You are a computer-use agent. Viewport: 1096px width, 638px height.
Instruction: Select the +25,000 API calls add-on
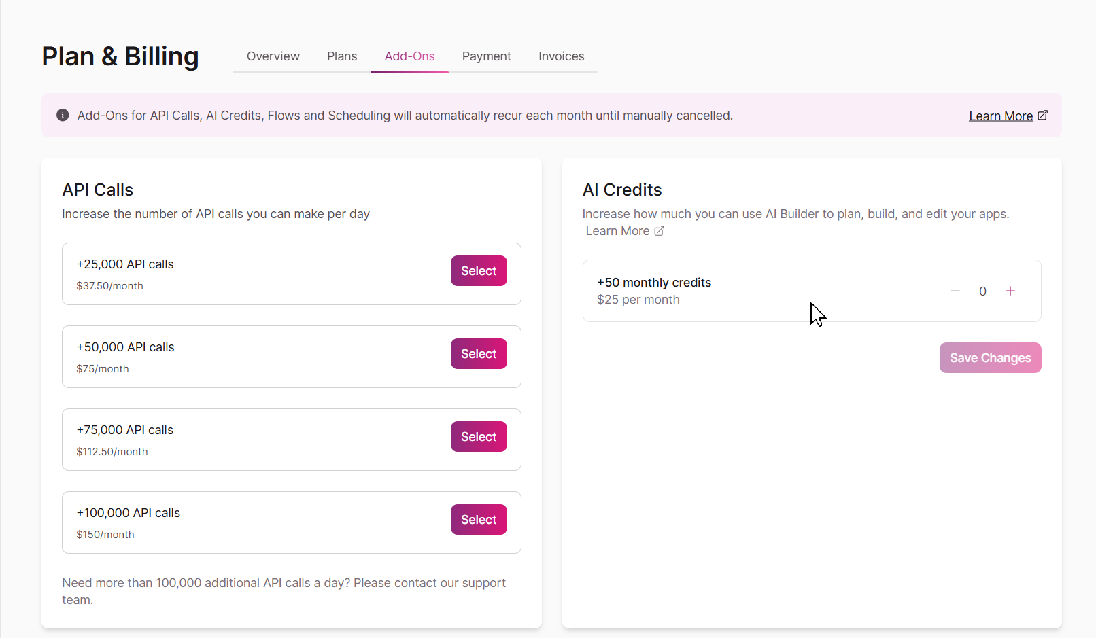coord(479,271)
